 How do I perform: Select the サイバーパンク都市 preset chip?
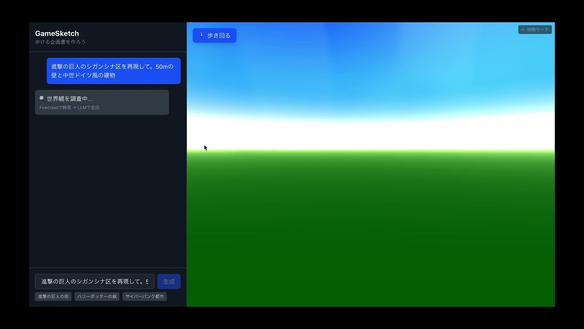click(x=145, y=297)
